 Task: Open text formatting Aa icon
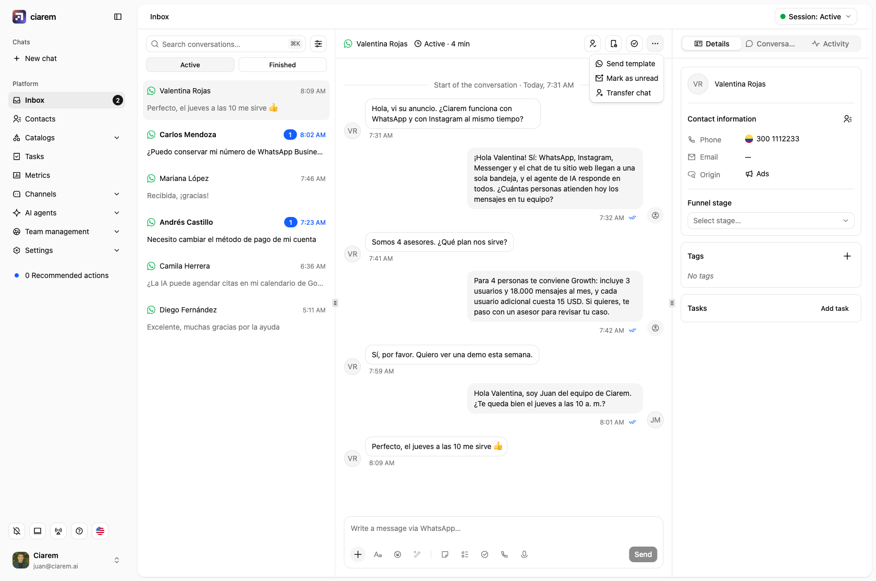click(378, 554)
